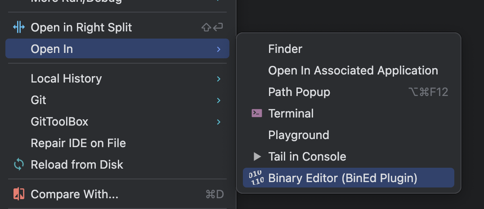Click the Reload from Disk circular arrows icon

pos(19,165)
